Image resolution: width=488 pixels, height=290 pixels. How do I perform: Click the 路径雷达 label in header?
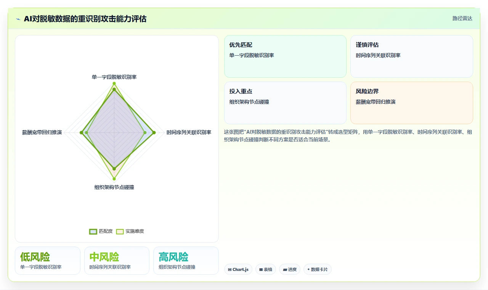coord(462,18)
